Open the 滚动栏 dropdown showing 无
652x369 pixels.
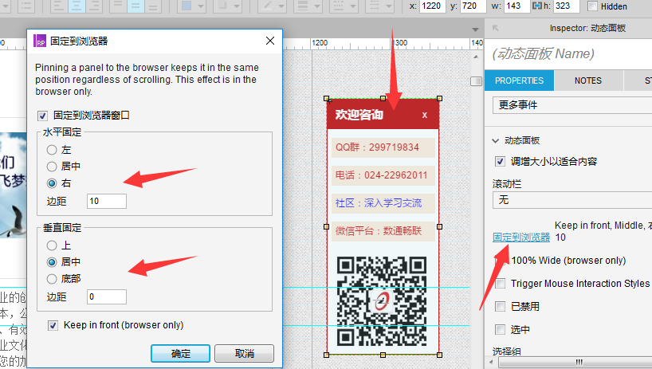point(572,200)
